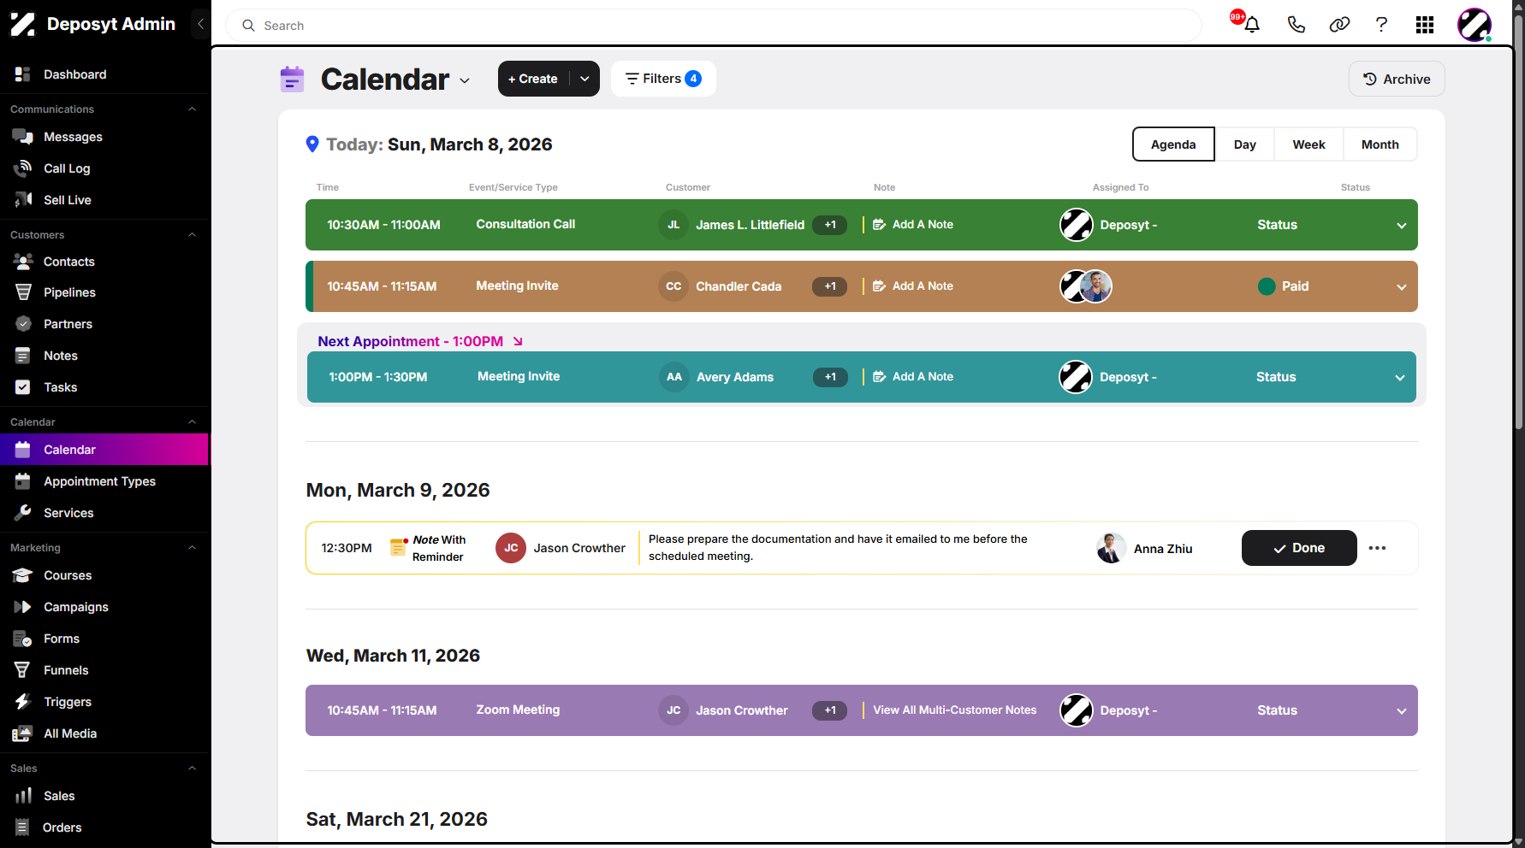Click the Search input field

(x=714, y=26)
